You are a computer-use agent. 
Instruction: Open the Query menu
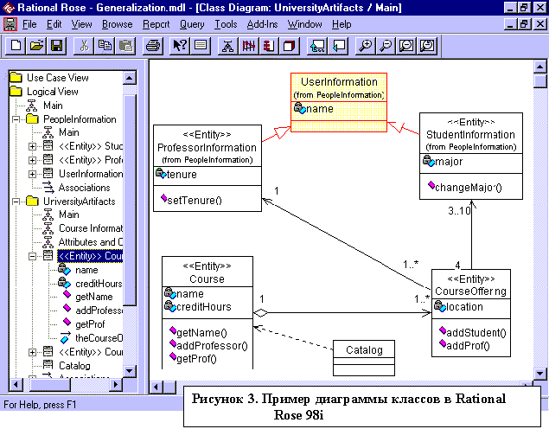pyautogui.click(x=192, y=24)
